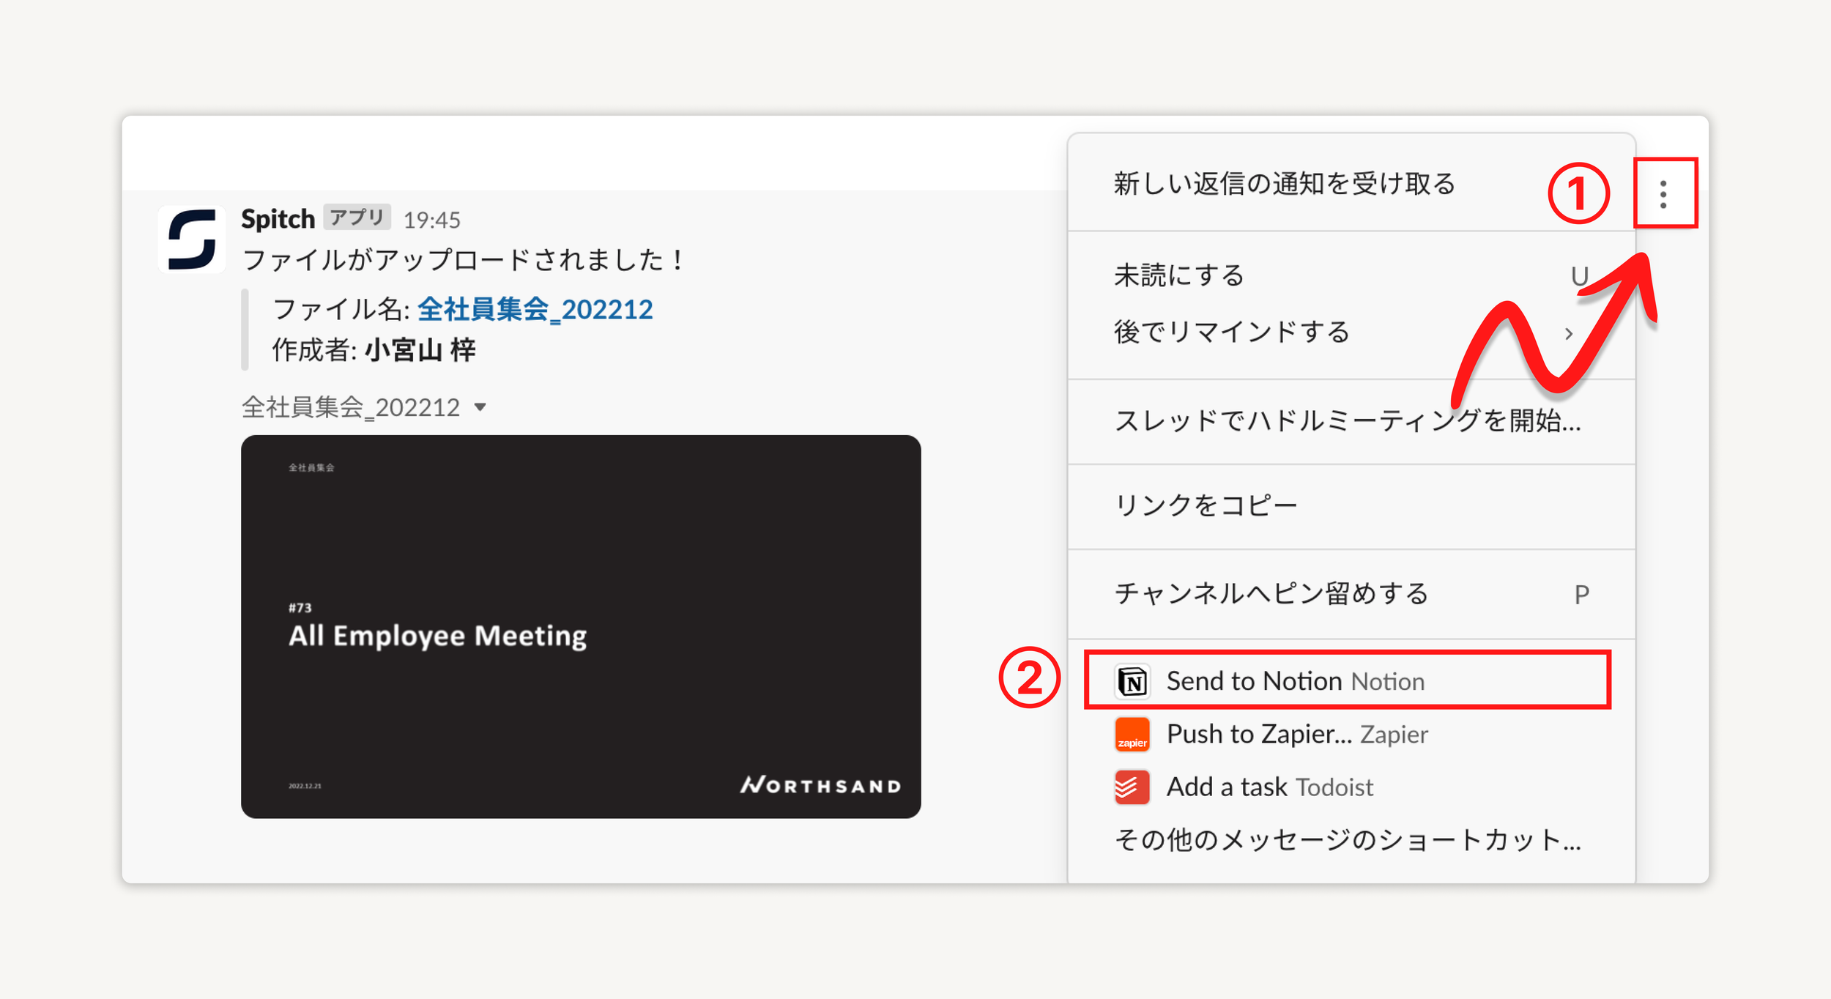Copy the link with リンクをコピー

click(1206, 503)
